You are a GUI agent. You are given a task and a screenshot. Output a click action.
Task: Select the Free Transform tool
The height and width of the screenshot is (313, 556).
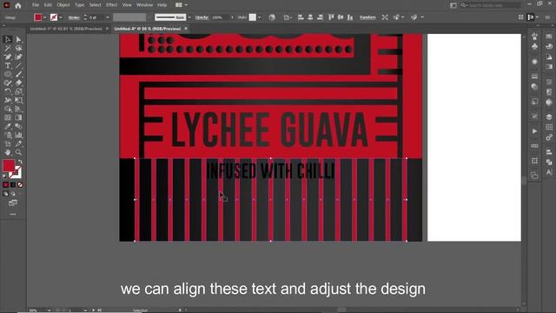click(18, 101)
